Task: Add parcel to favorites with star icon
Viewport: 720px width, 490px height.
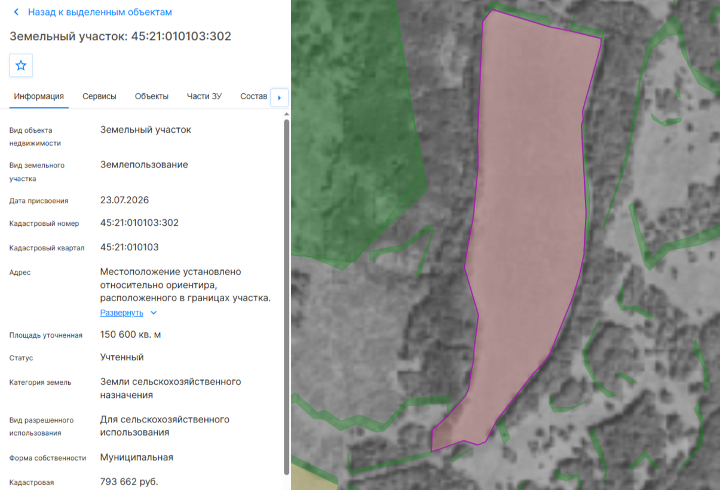Action: click(21, 66)
